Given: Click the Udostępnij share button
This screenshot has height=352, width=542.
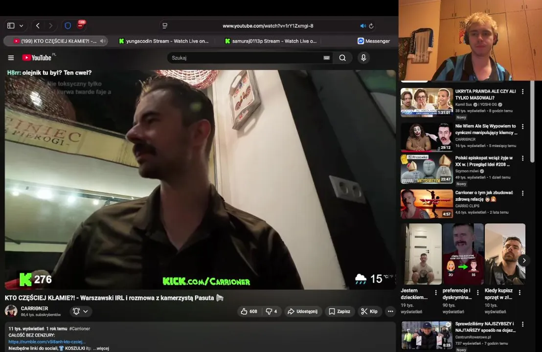Looking at the screenshot, I should (302, 311).
